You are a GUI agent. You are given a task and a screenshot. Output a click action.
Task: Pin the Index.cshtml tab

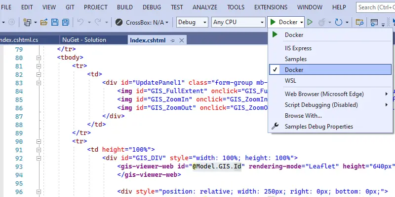pos(172,40)
